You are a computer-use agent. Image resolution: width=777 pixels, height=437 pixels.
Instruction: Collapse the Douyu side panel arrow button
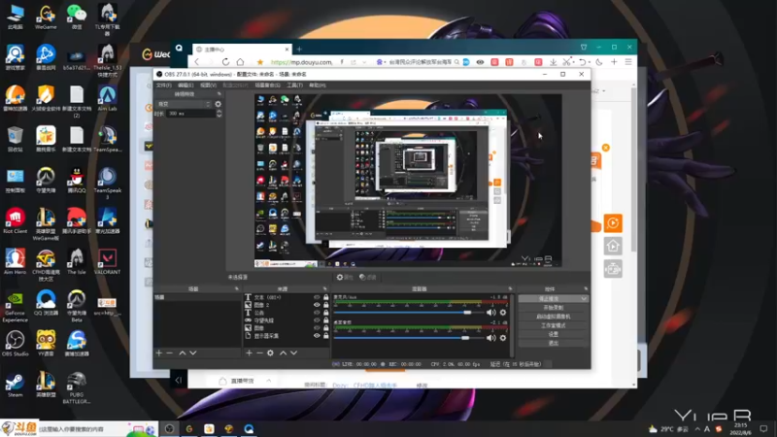[179, 380]
